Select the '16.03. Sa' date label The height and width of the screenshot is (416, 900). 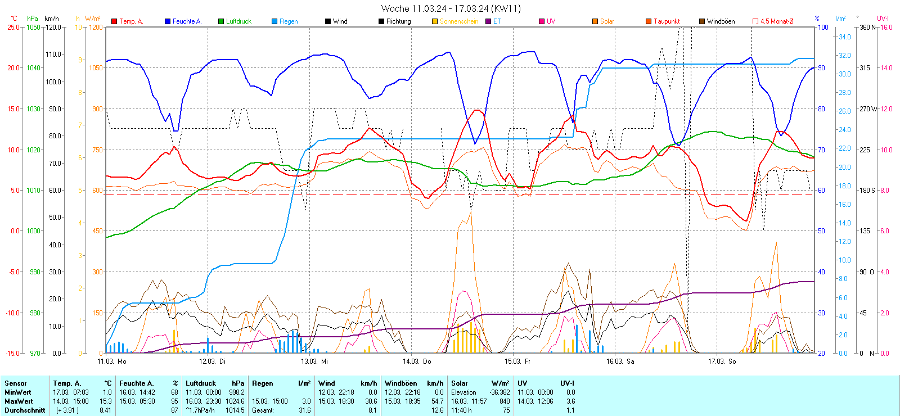point(620,361)
